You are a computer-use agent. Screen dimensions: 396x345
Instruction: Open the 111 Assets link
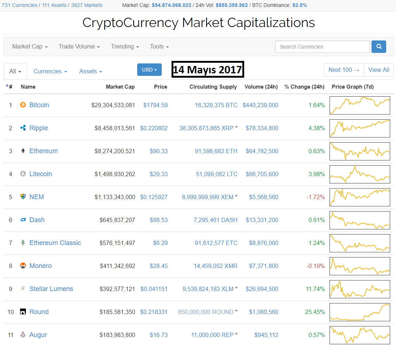click(54, 5)
